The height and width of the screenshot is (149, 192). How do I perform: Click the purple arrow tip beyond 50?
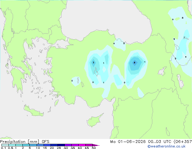96,145
